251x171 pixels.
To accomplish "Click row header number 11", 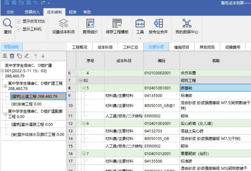I will [x=72, y=116].
